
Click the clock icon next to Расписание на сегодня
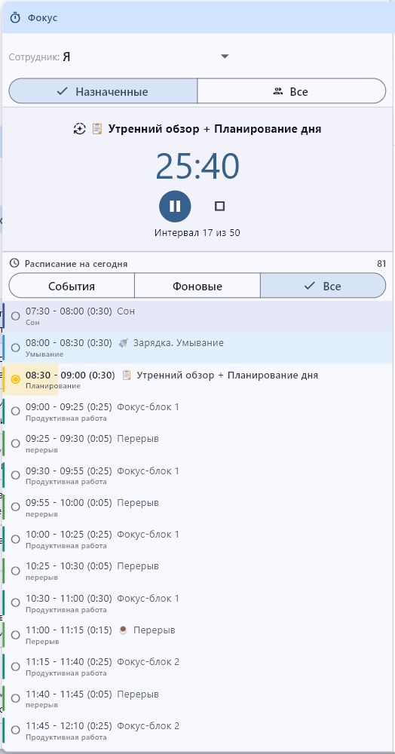pos(15,263)
